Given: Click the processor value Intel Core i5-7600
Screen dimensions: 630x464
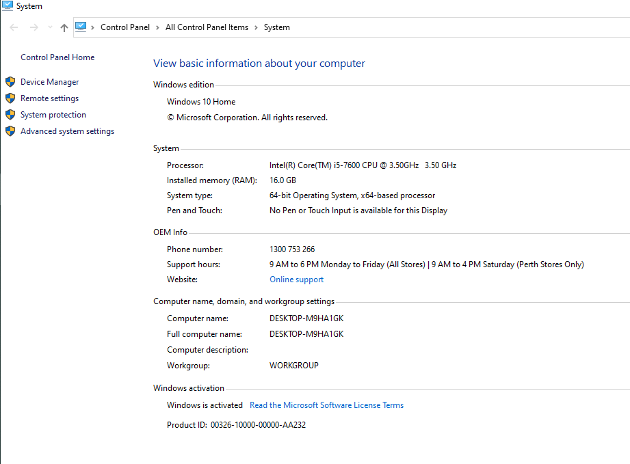Looking at the screenshot, I should click(363, 165).
